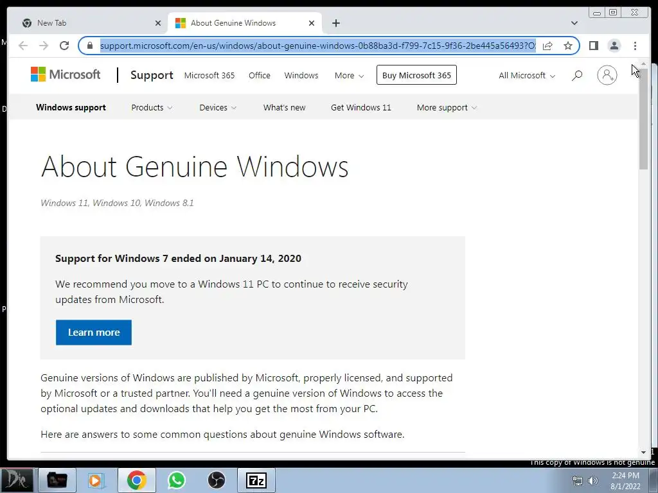Switch to the New Tab tab
The width and height of the screenshot is (658, 493).
[x=89, y=23]
